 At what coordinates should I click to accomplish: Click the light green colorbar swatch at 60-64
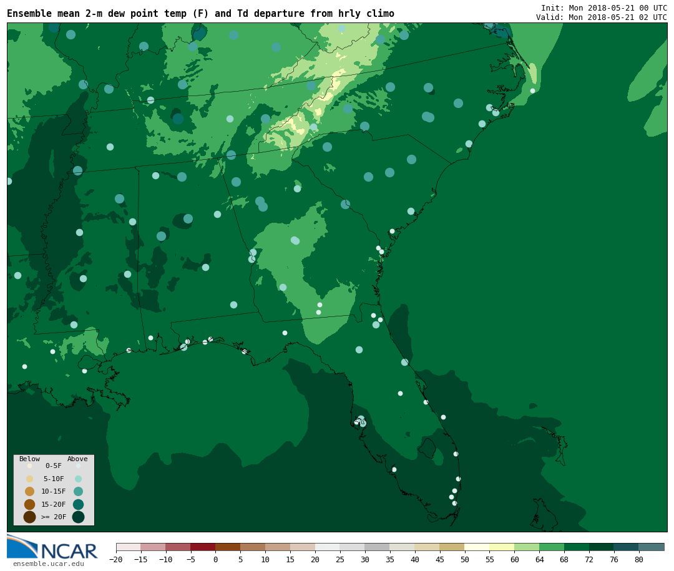pyautogui.click(x=527, y=547)
